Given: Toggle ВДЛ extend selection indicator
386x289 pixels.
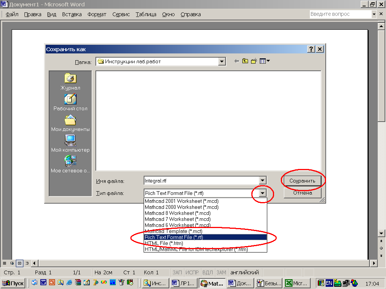Looking at the screenshot, I should 208,272.
